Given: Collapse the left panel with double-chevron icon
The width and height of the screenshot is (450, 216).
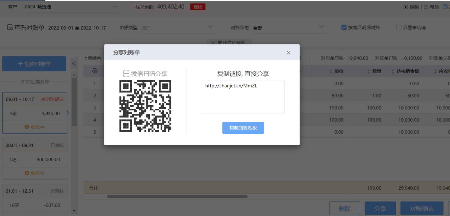Looking at the screenshot, I should point(74,64).
